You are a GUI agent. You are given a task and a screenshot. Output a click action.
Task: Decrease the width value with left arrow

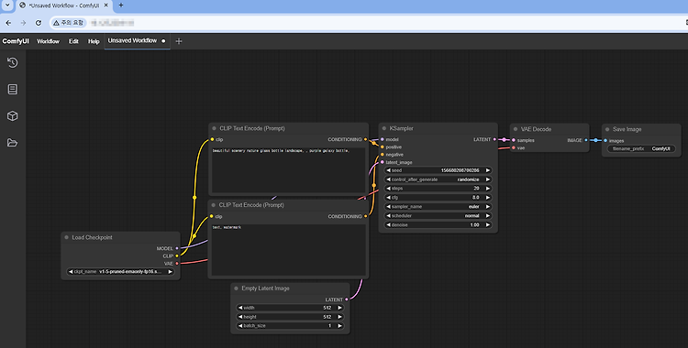240,308
